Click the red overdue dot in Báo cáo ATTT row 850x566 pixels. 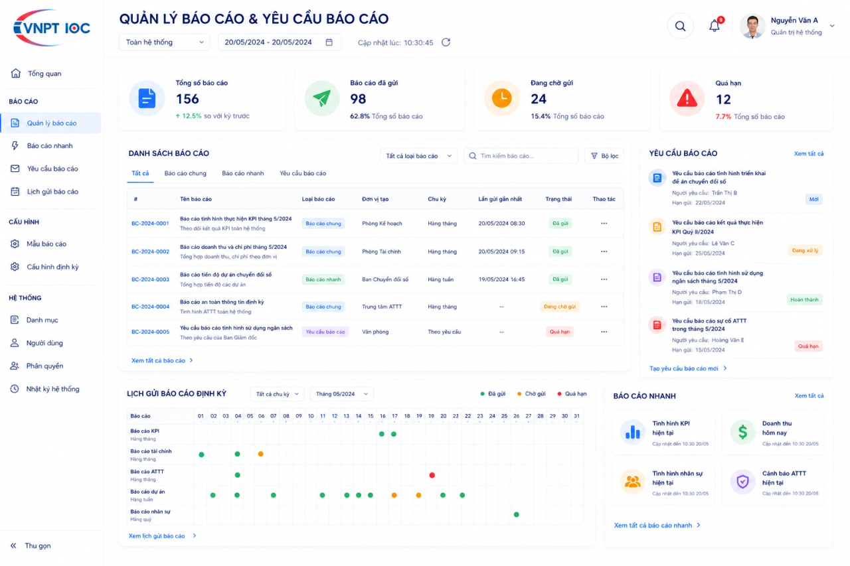click(x=432, y=475)
